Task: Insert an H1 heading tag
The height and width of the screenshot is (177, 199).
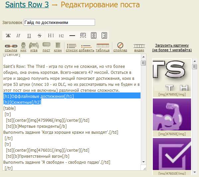Action: pyautogui.click(x=51, y=36)
